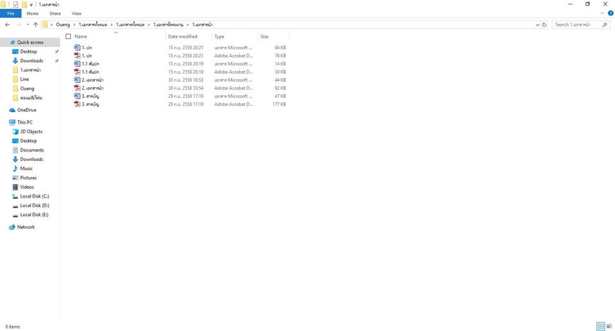Click the pin icon next to Desktop
615x331 pixels.
(56, 51)
